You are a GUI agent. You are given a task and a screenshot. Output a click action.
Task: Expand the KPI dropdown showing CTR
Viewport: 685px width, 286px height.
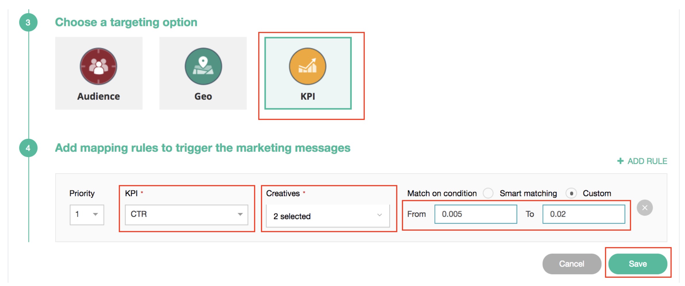pyautogui.click(x=186, y=214)
